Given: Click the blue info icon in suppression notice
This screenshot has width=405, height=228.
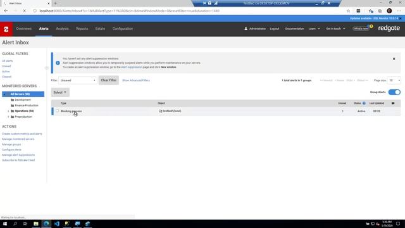Looking at the screenshot, I should [x=58, y=63].
